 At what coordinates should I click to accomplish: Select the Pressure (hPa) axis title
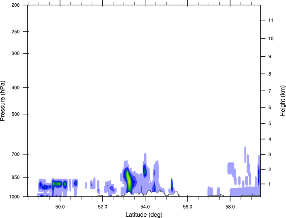coord(3,101)
